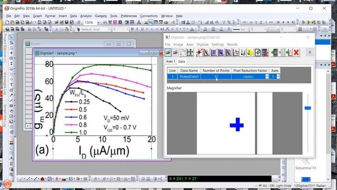The width and height of the screenshot is (337, 190).
Task: Adjust the magnifier zoom slider handle
Action: (x=308, y=108)
